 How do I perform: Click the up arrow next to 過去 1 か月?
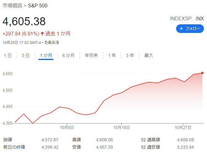(x=42, y=34)
